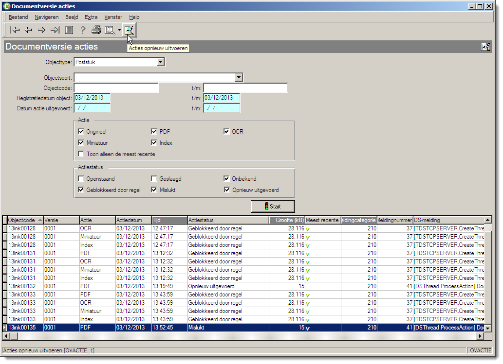Toggle the Miniatuur checkbox
Image resolution: width=503 pixels, height=364 pixels.
[x=81, y=143]
